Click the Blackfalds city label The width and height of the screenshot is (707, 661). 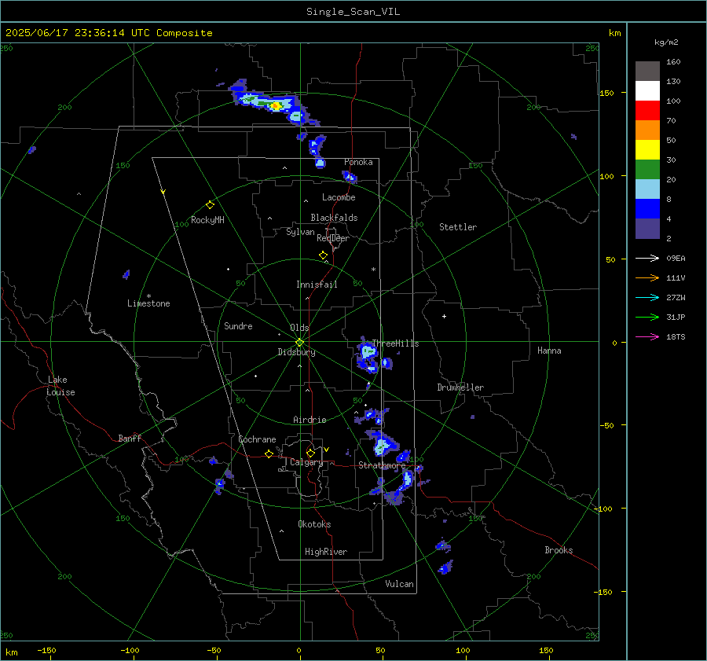coord(334,218)
